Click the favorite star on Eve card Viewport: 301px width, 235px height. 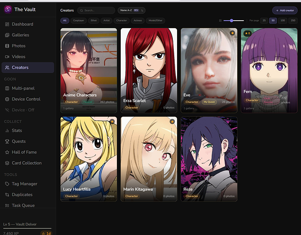(232, 33)
